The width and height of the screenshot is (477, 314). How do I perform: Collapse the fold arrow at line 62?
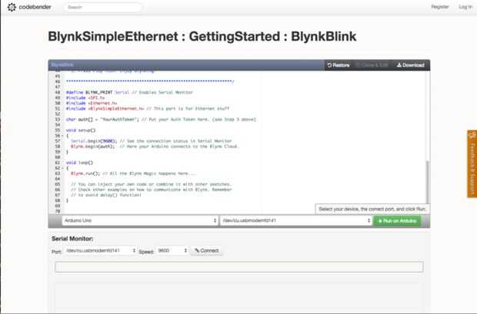tap(62, 168)
